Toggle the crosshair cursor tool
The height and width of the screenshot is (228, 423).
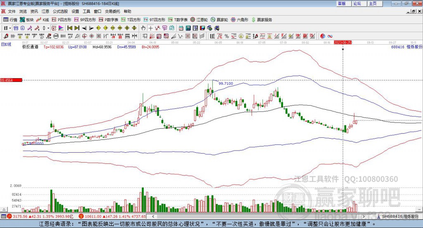pos(150,28)
